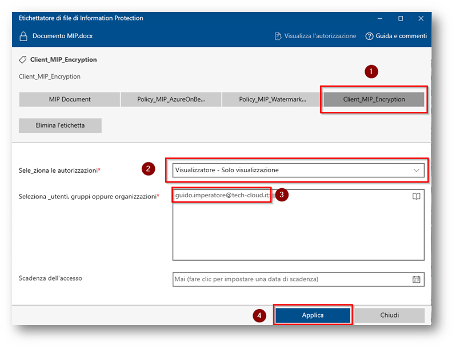This screenshot has height=349, width=456.
Task: Click the Guida e commenti question mark icon
Action: click(x=369, y=36)
